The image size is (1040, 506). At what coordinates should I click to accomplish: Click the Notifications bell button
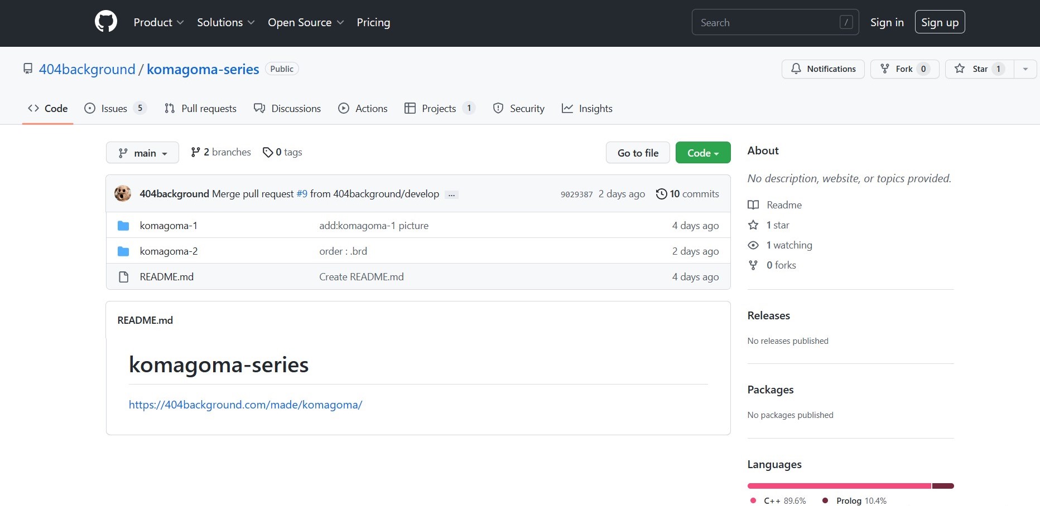(823, 69)
